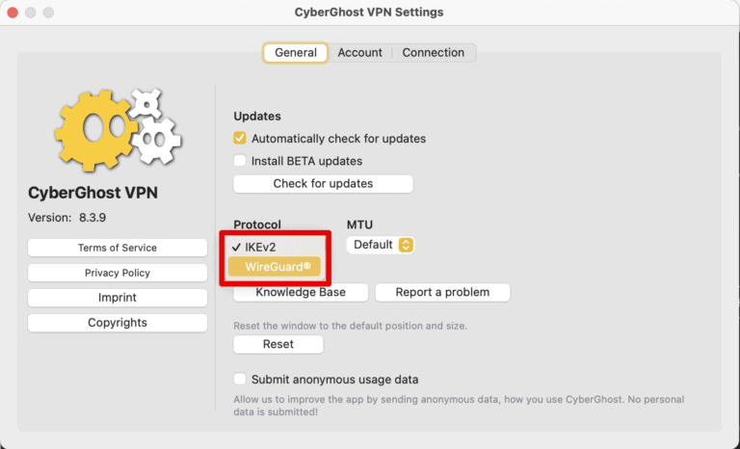Close the settings window
The height and width of the screenshot is (449, 740).
coord(13,13)
